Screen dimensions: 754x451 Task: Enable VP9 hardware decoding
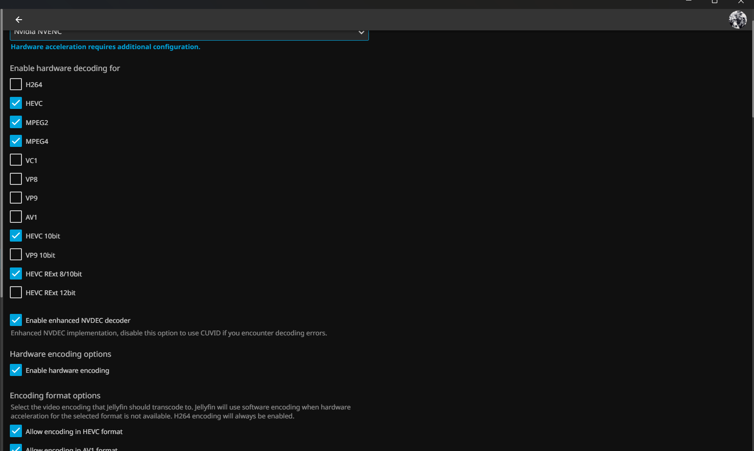[x=16, y=198]
